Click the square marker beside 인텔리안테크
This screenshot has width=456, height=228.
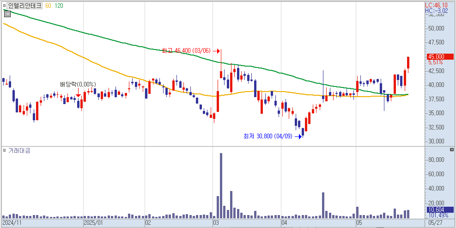pyautogui.click(x=4, y=6)
